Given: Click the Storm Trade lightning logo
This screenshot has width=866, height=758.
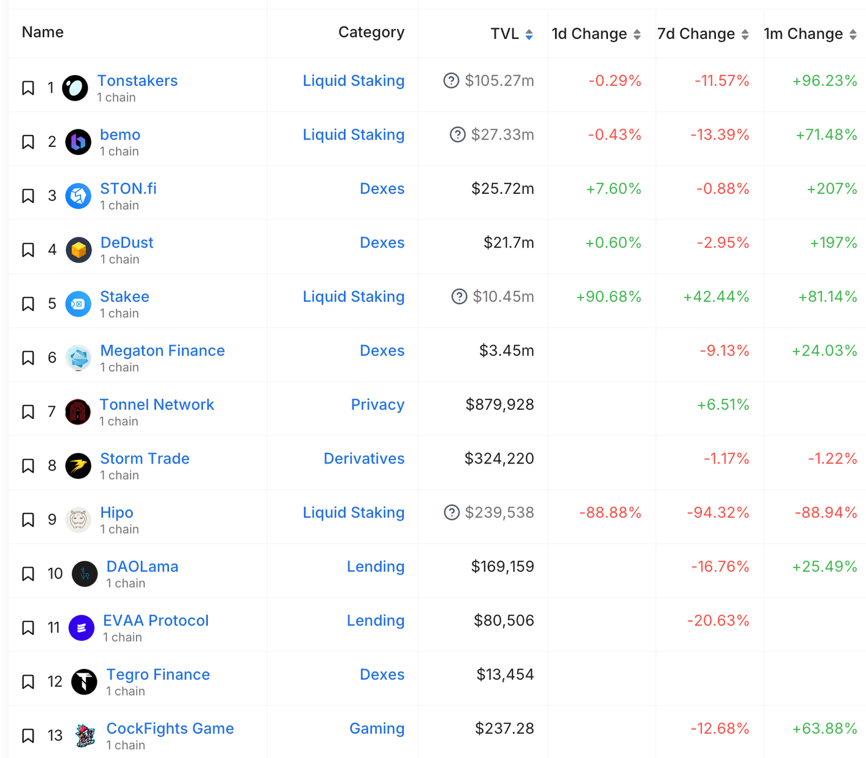Looking at the screenshot, I should [78, 466].
